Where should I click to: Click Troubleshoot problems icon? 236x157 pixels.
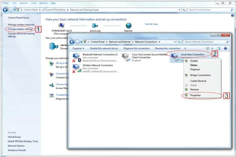[x=52, y=95]
